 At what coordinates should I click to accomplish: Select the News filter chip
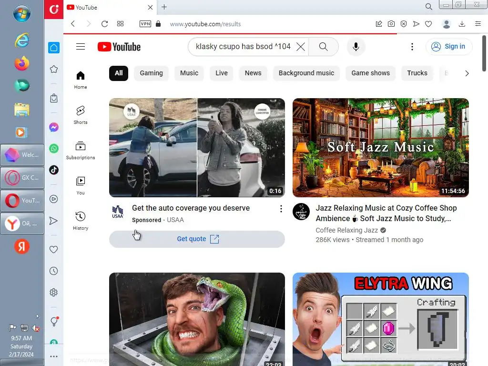click(253, 73)
